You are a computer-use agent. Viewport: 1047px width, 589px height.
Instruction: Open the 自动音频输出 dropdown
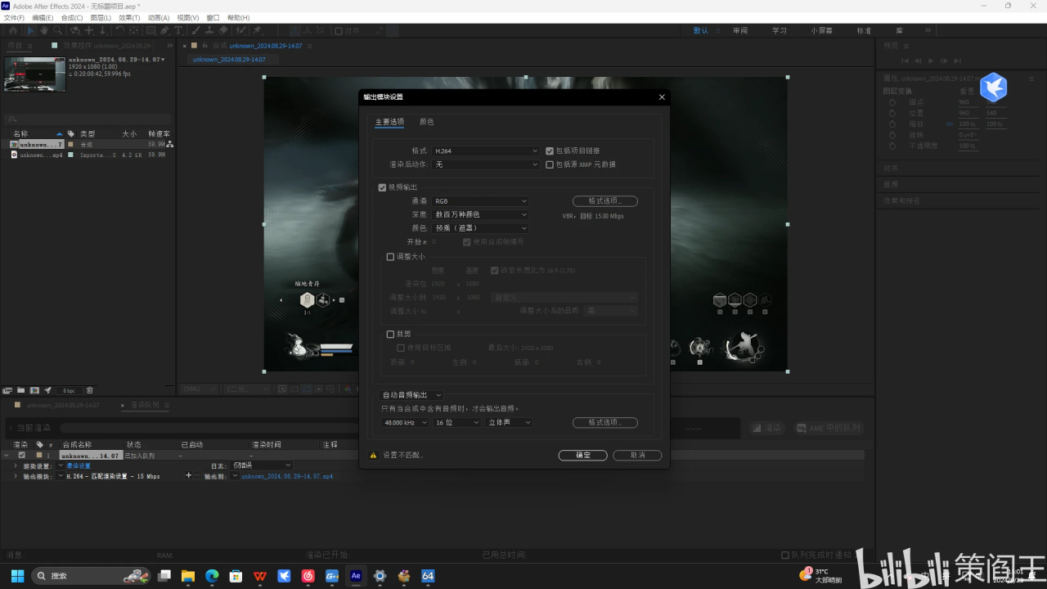[411, 395]
